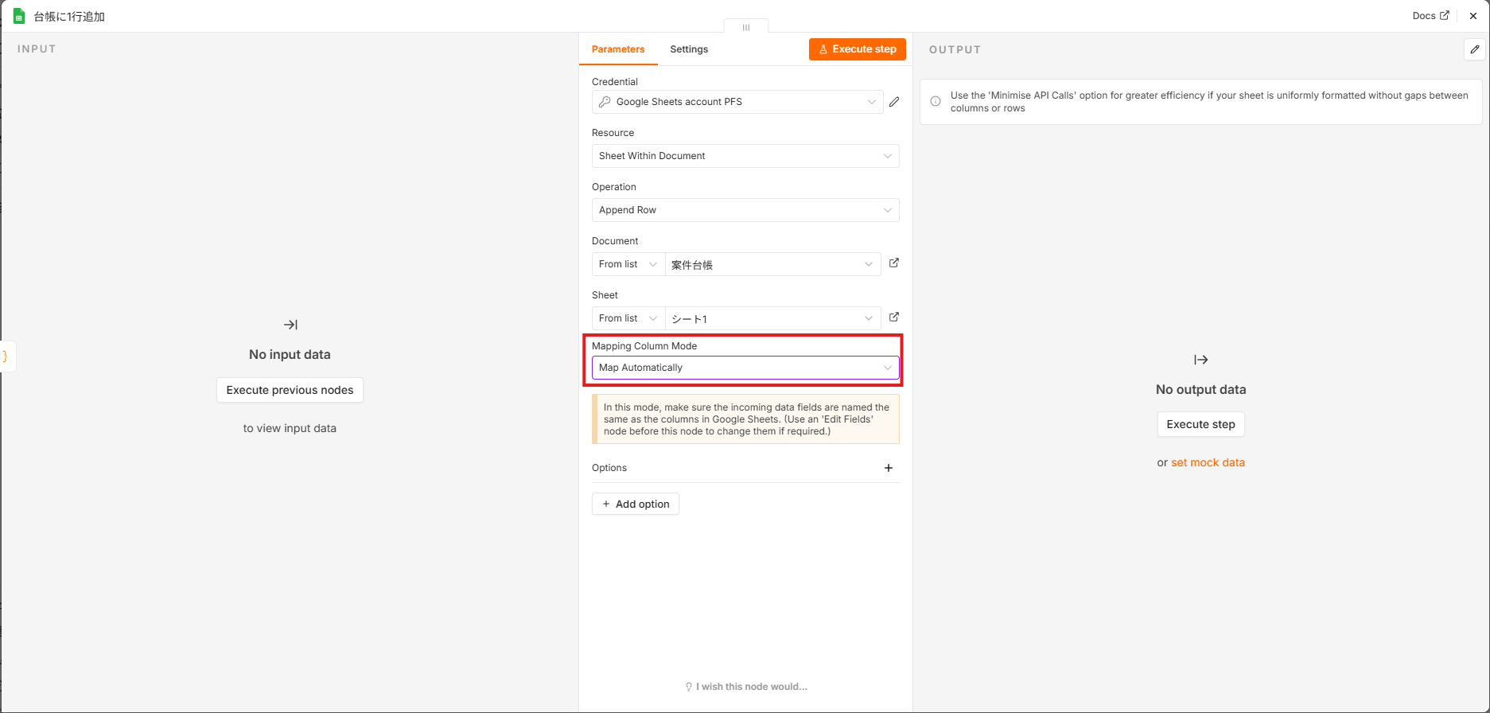Click Execute previous nodes button
This screenshot has width=1490, height=713.
[290, 390]
